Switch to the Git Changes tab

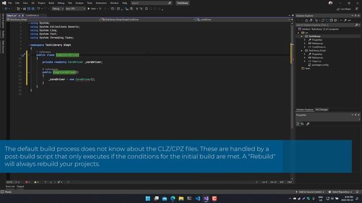[x=322, y=109]
